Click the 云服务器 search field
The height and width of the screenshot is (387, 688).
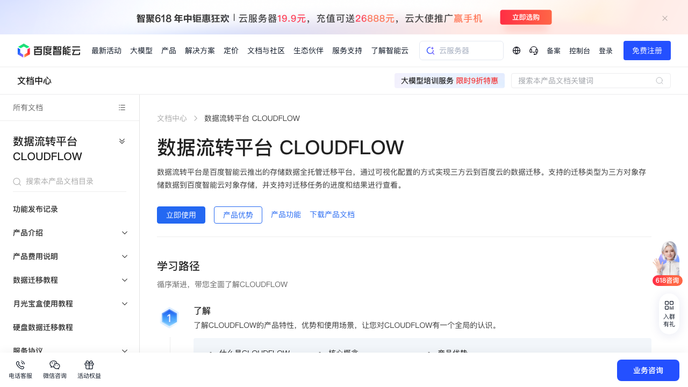pyautogui.click(x=461, y=51)
